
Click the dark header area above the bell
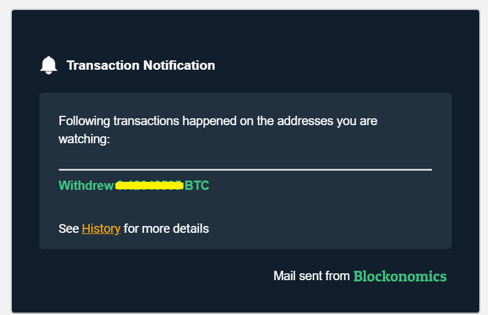click(245, 31)
